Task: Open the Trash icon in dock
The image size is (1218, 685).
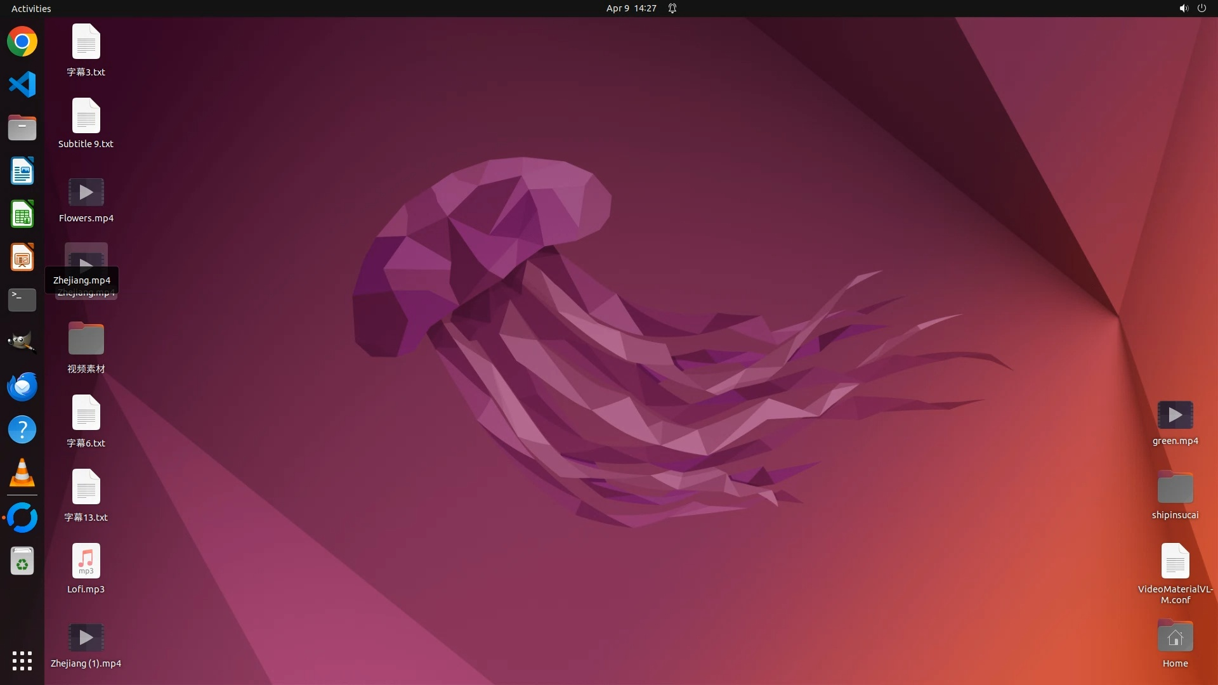Action: click(22, 561)
